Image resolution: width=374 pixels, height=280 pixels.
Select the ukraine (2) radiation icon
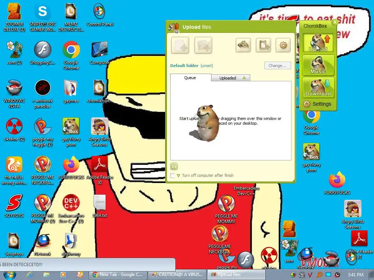click(x=14, y=130)
